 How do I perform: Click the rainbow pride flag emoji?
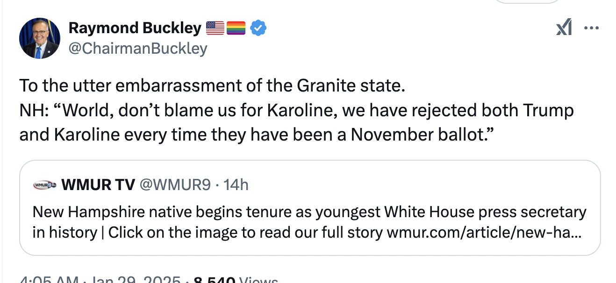(x=236, y=28)
